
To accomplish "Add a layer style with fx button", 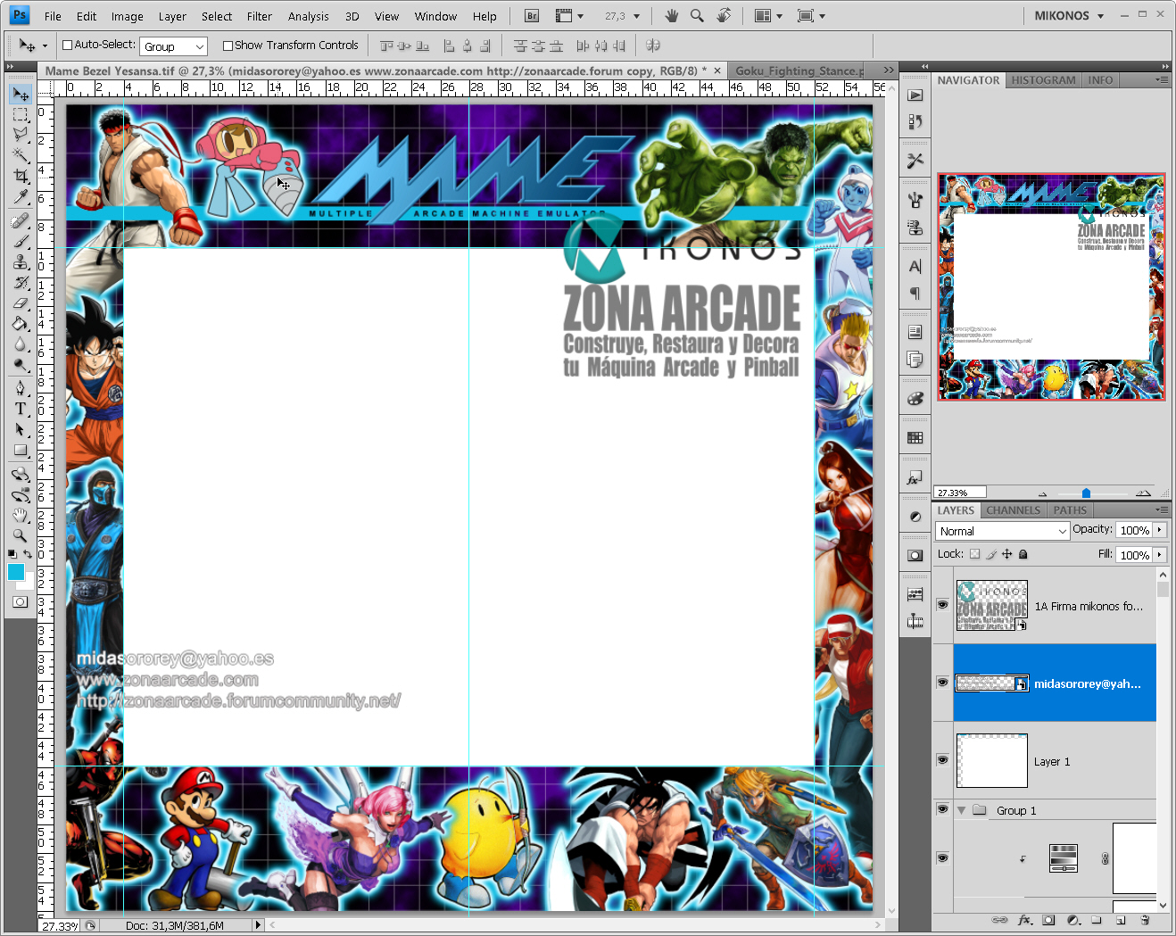I will (1025, 920).
